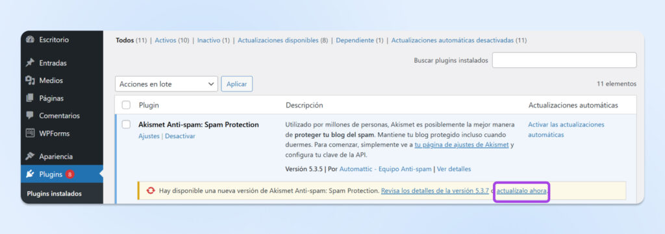Viewport: 665px width, 234px height.
Task: Click the red update badge 8
Action: click(69, 174)
